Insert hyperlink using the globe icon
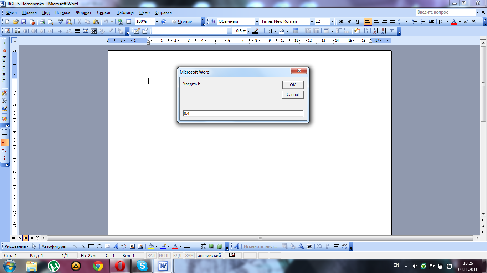The width and height of the screenshot is (487, 273). tap(121, 22)
